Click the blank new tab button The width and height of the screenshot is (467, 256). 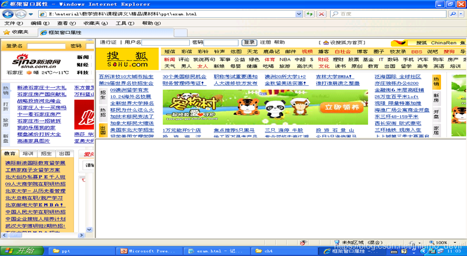[181, 33]
